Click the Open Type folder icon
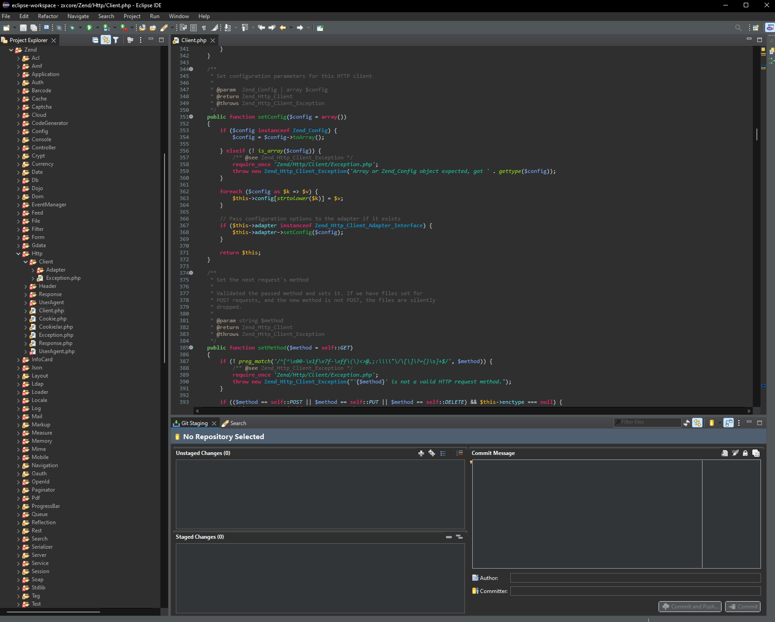This screenshot has height=622, width=775. tap(142, 28)
